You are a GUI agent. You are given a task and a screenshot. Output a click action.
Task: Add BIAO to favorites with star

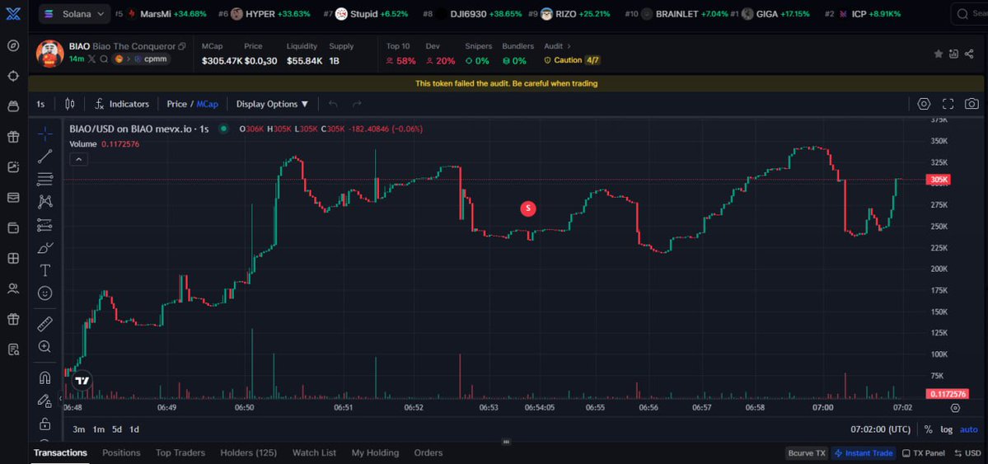(939, 54)
